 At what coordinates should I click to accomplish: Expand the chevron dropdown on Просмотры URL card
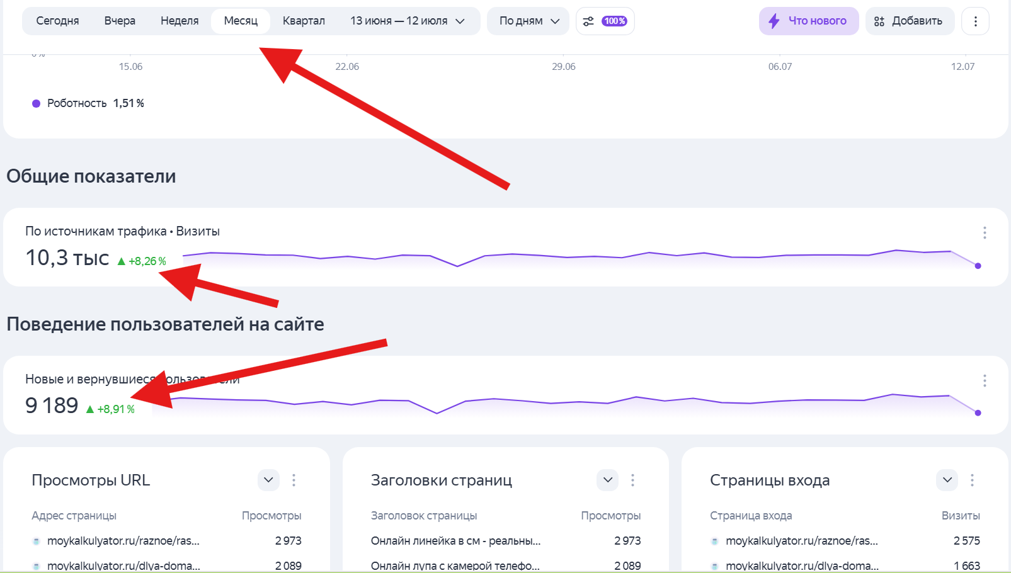268,480
